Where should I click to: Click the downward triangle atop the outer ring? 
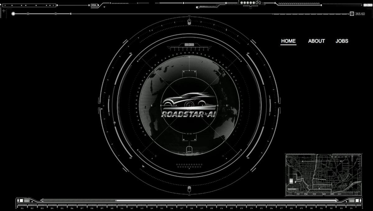pyautogui.click(x=189, y=16)
